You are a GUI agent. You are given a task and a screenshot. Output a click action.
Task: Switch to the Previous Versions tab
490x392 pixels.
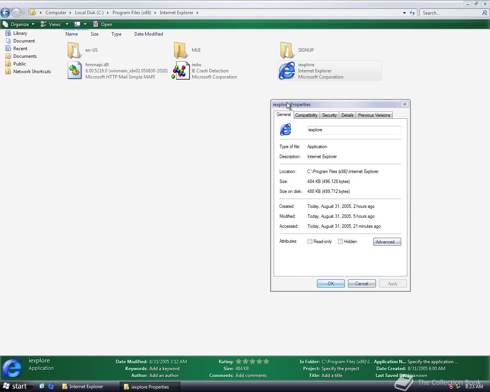[374, 115]
